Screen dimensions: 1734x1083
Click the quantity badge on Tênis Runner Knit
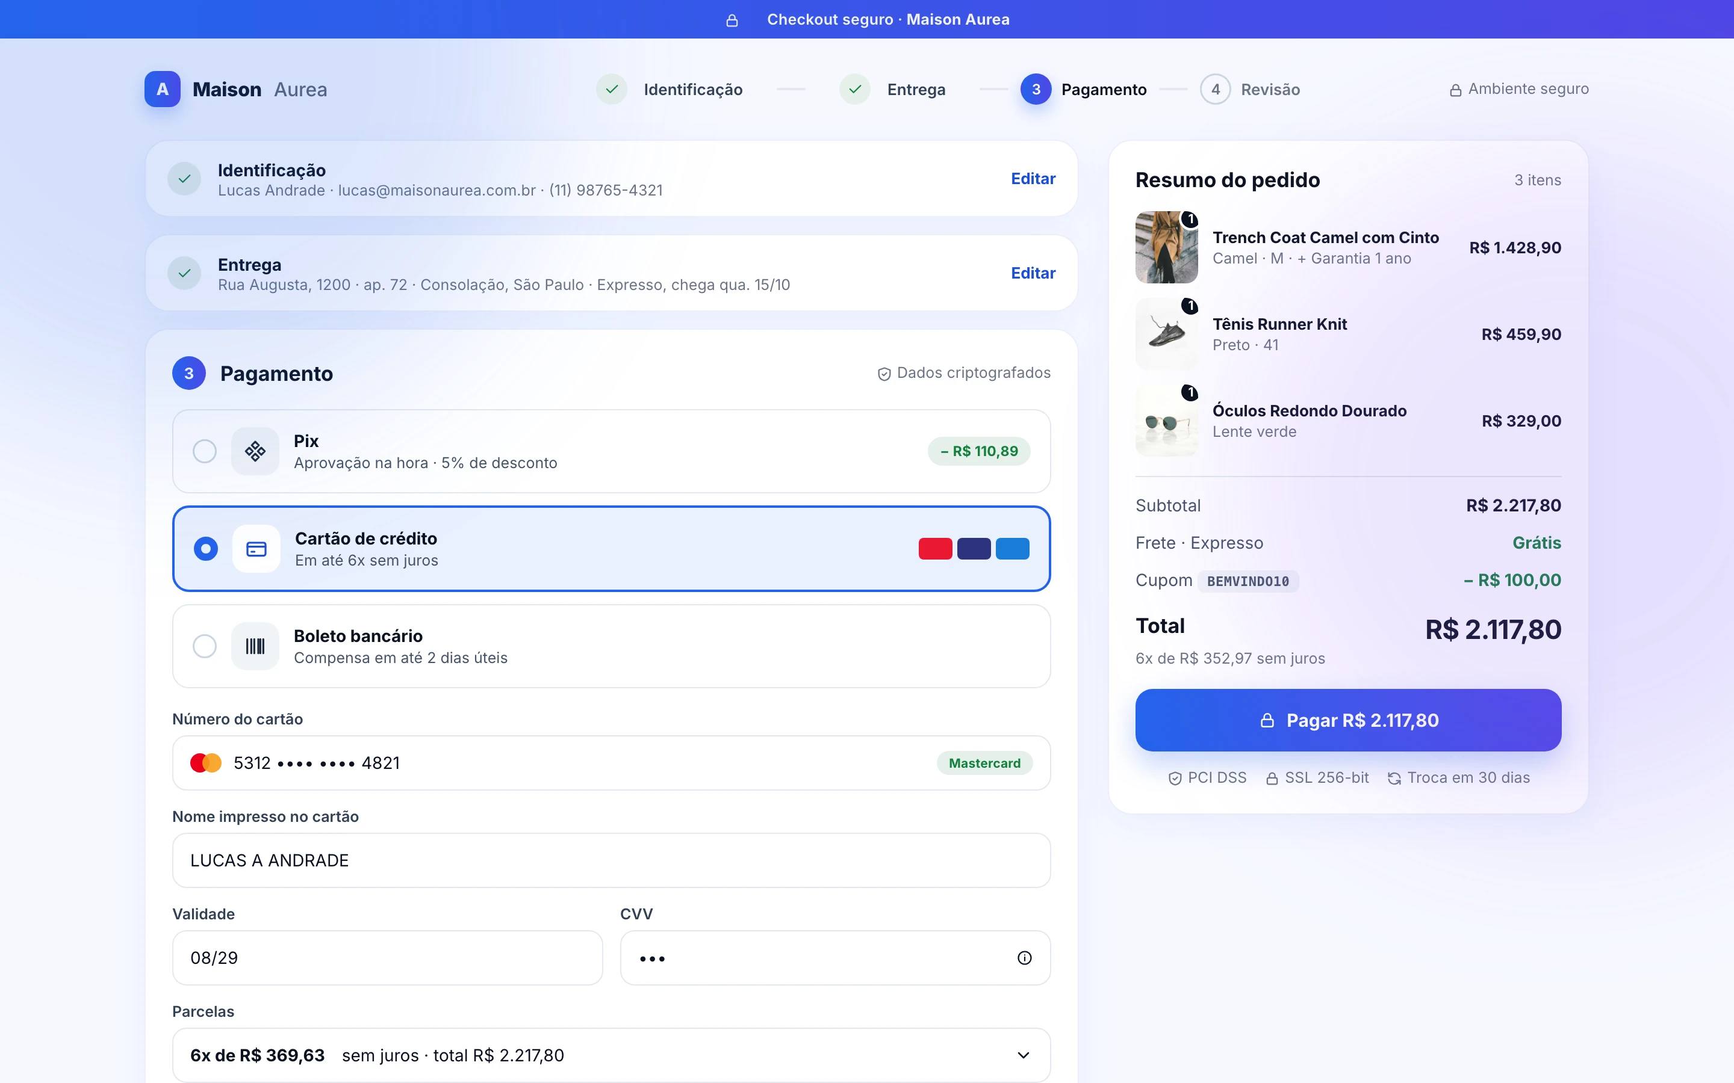1190,306
